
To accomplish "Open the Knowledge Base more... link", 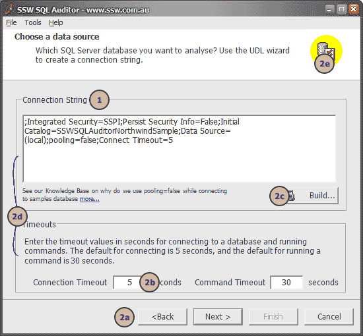I will [90, 199].
